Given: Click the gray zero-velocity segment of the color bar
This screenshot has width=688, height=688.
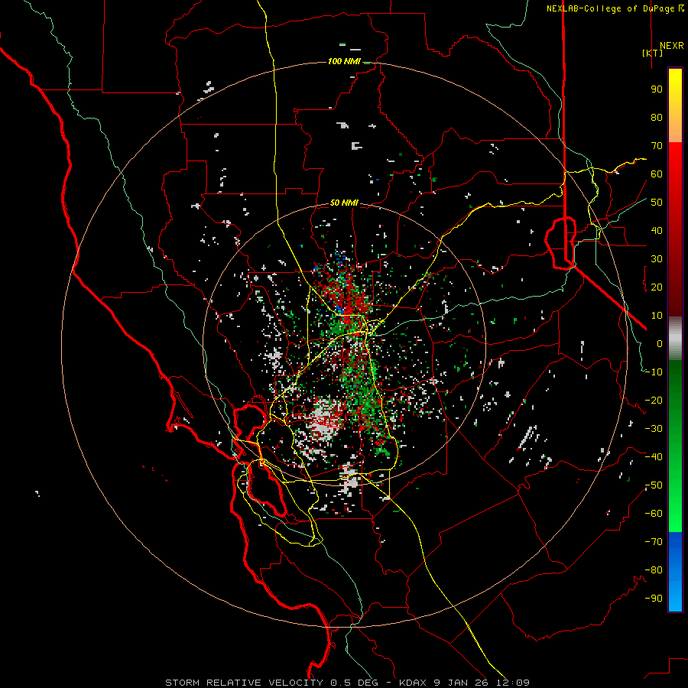Looking at the screenshot, I should 675,338.
